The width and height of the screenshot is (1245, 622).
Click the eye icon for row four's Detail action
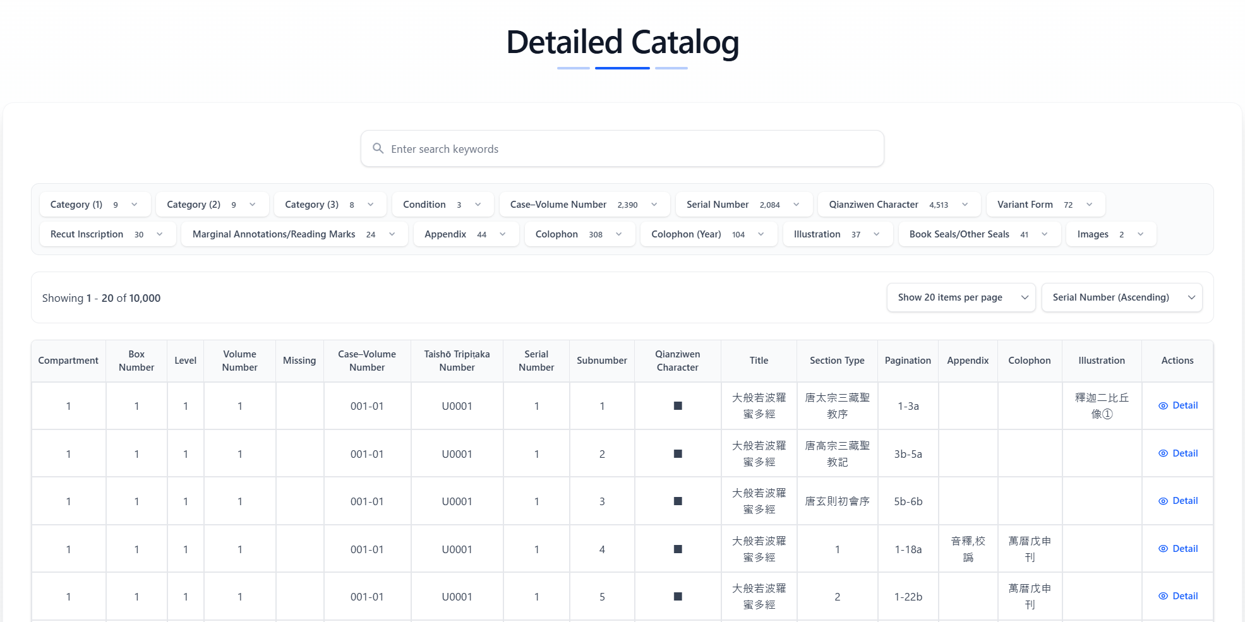click(x=1162, y=548)
